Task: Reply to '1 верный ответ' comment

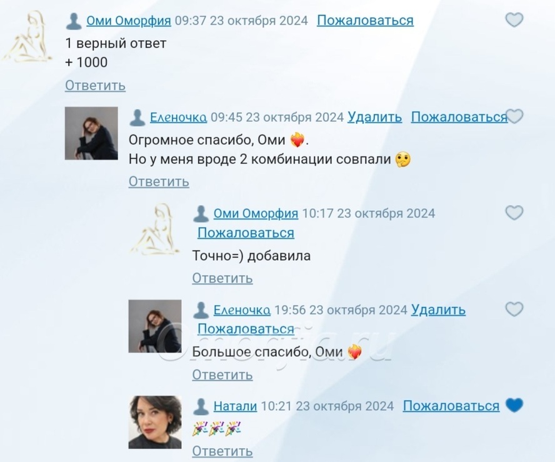Action: [95, 85]
